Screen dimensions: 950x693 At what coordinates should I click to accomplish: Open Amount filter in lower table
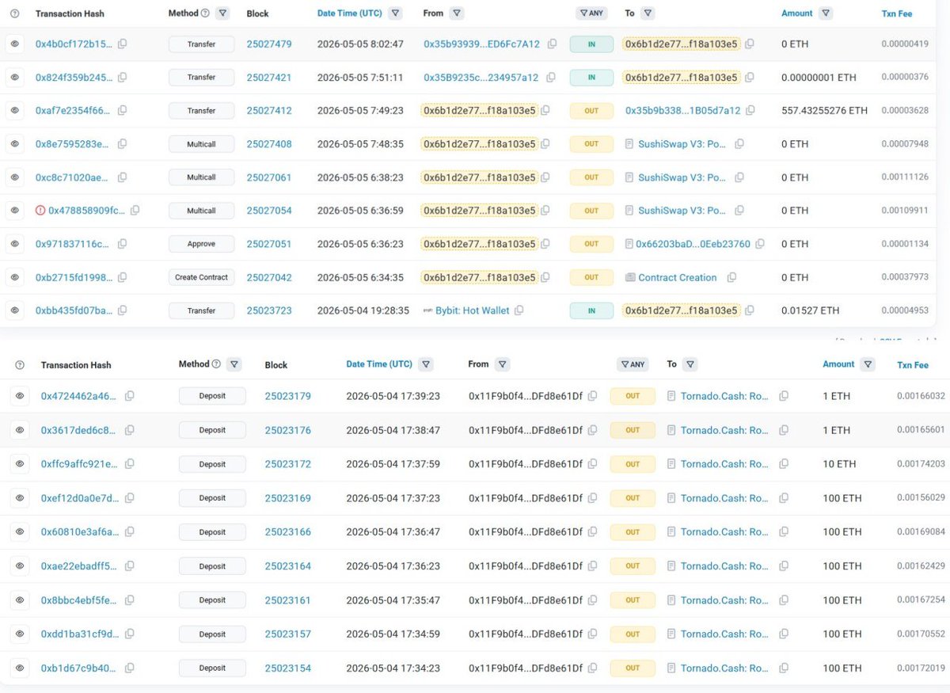click(868, 364)
